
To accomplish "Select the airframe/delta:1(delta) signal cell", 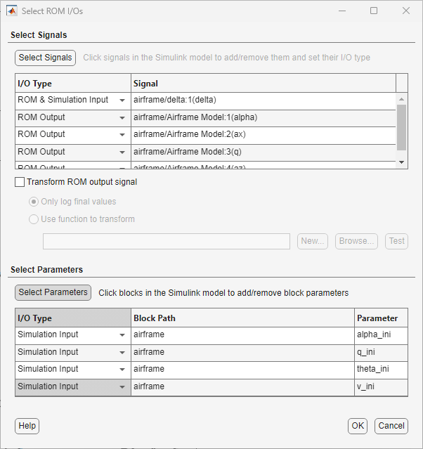I will [x=263, y=100].
